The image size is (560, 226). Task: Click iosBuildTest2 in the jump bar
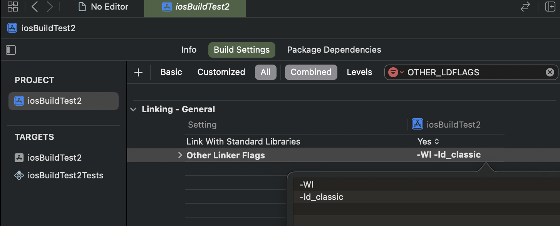(41, 28)
